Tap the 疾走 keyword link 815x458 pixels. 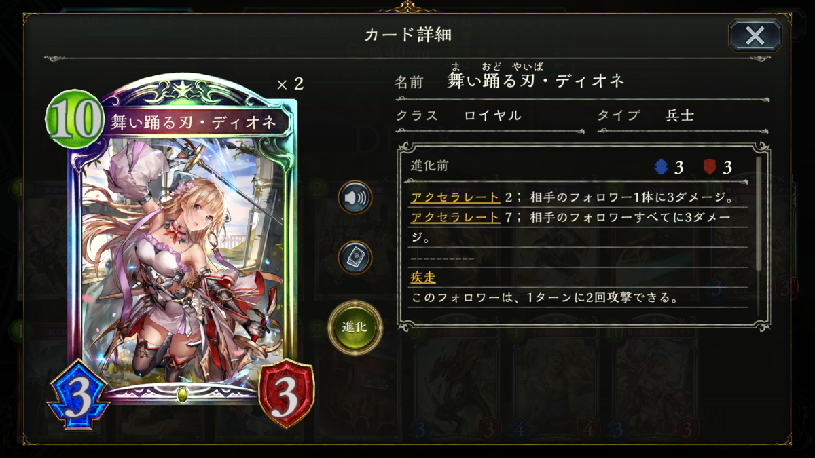tap(423, 278)
